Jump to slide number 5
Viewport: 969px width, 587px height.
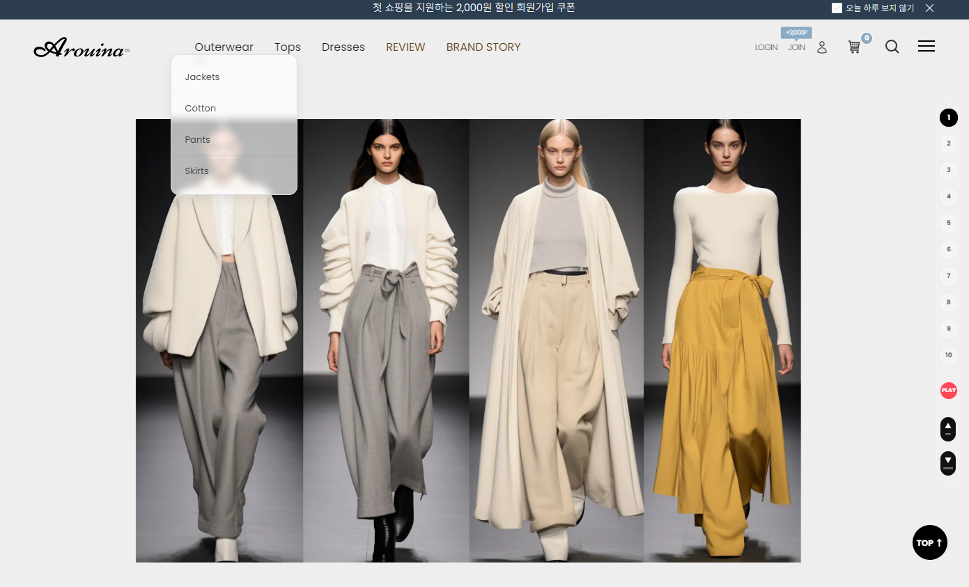click(948, 223)
